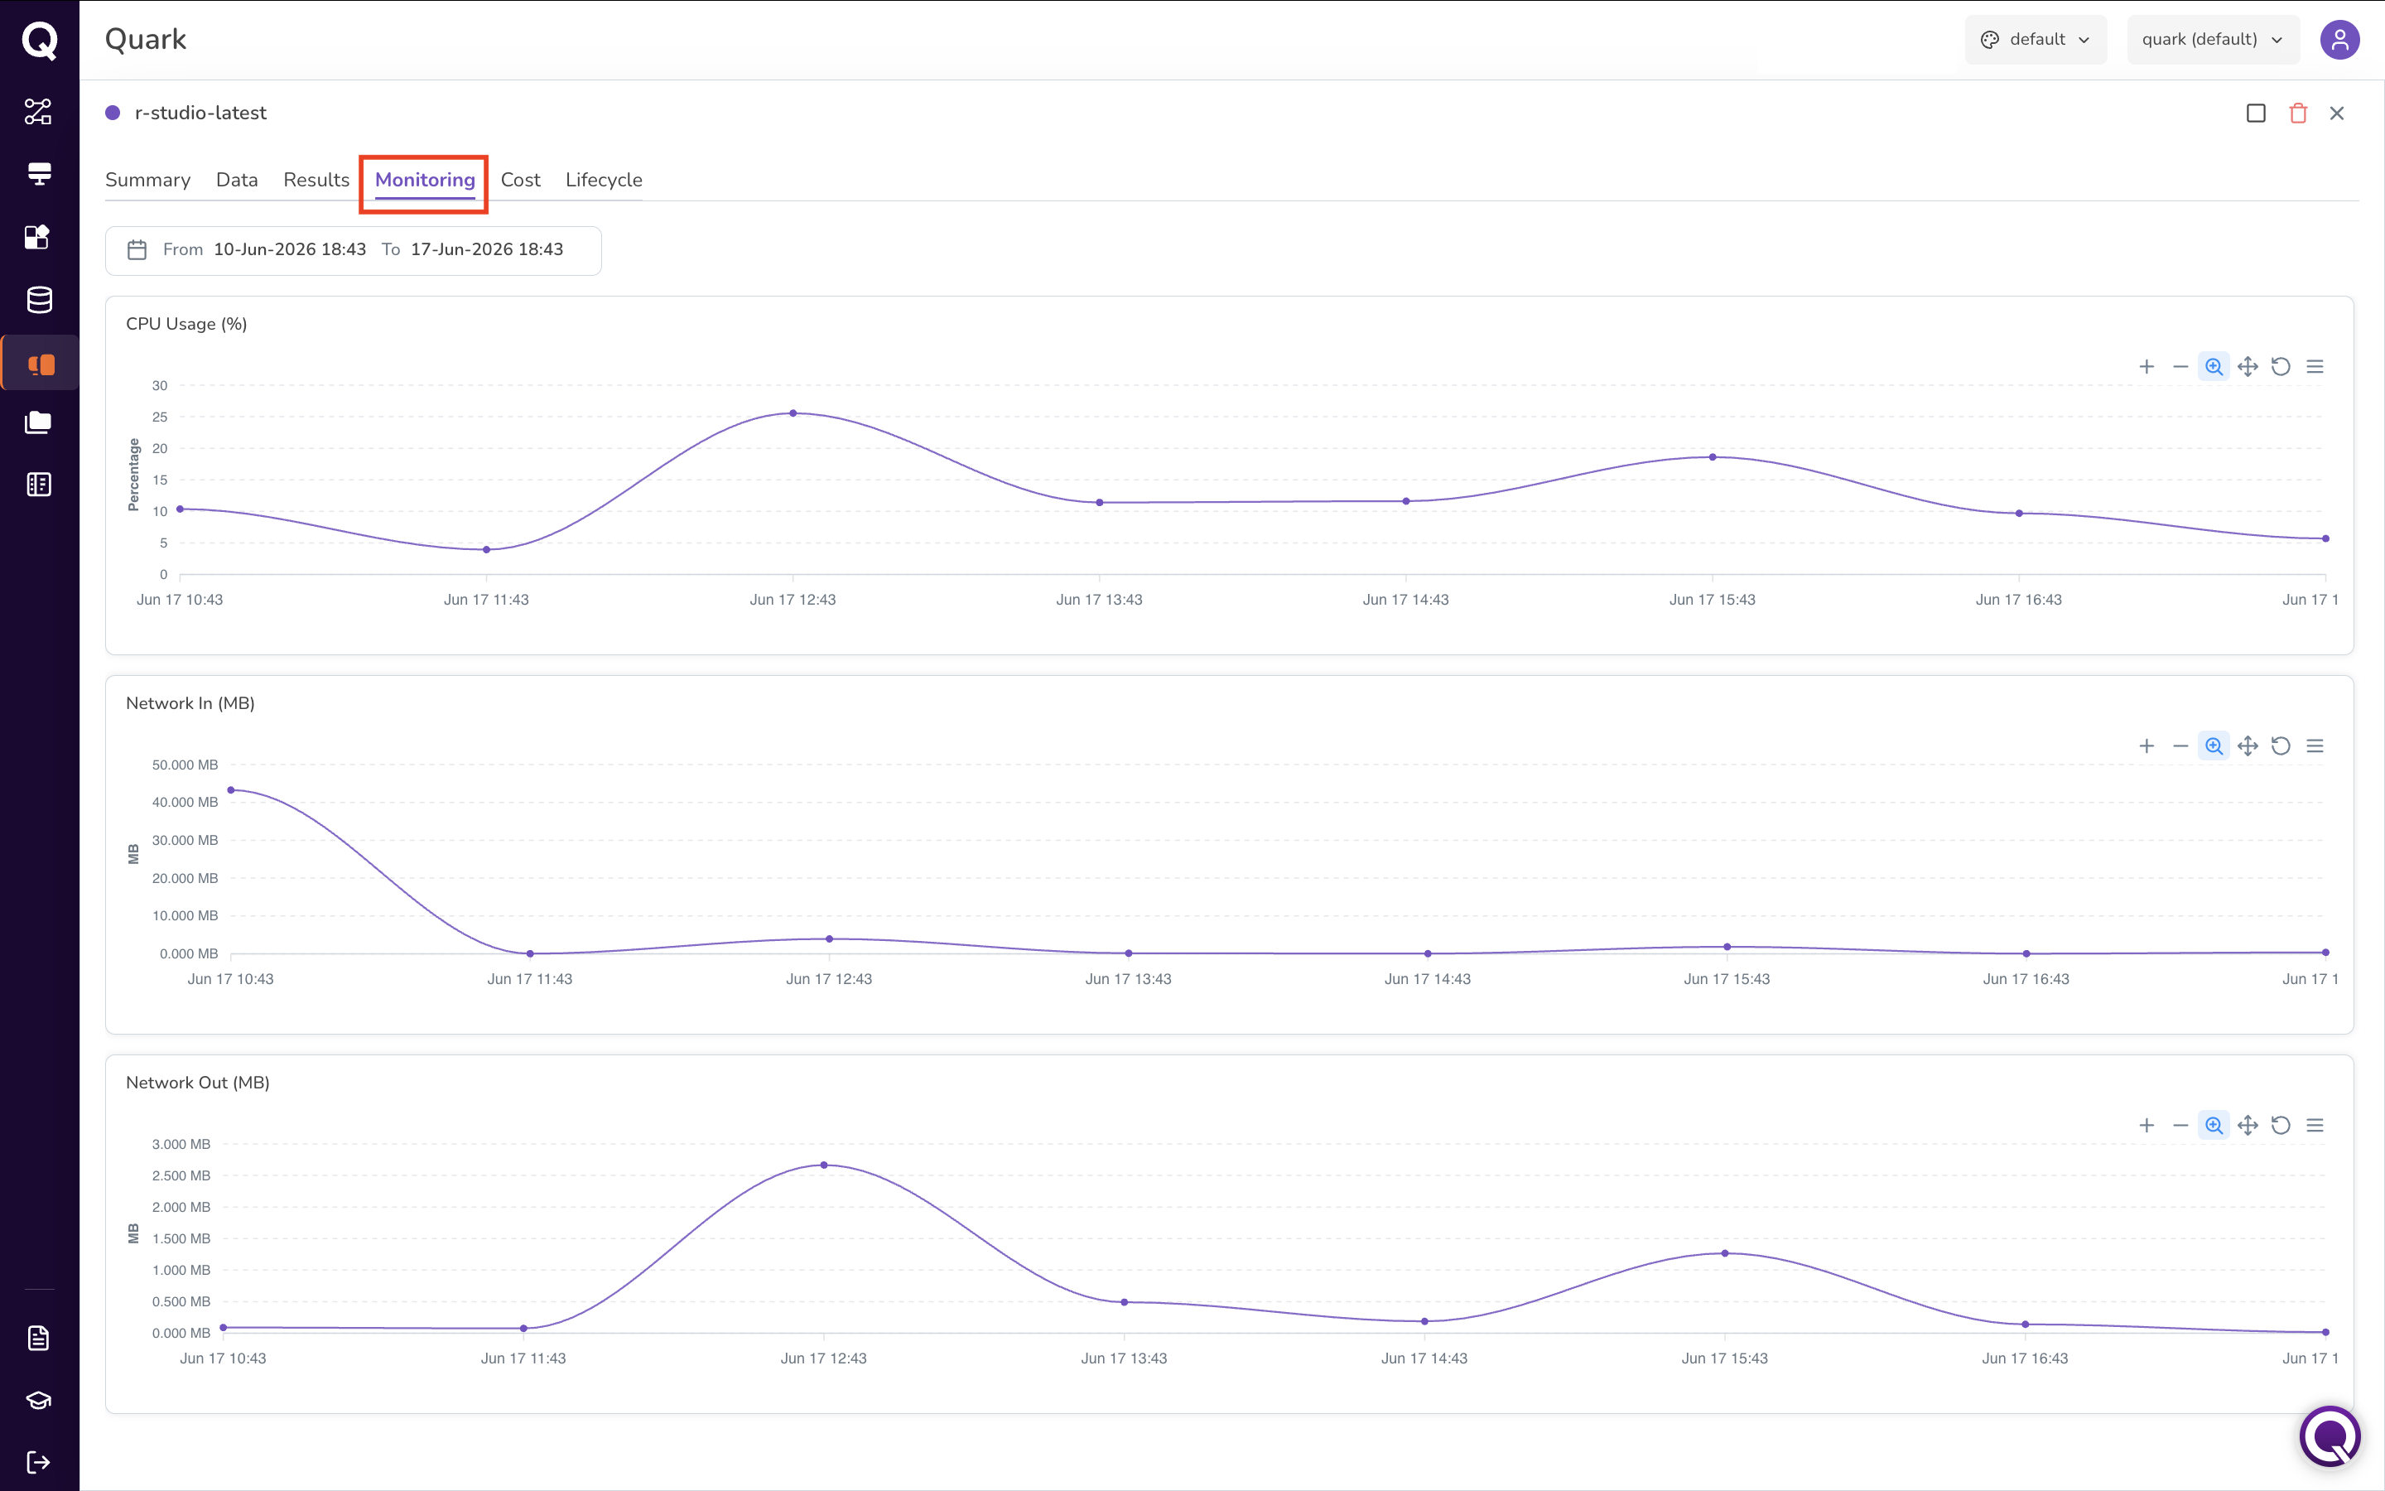This screenshot has height=1491, width=2385.
Task: Click the CPU Usage (%) chart title
Action: [186, 325]
